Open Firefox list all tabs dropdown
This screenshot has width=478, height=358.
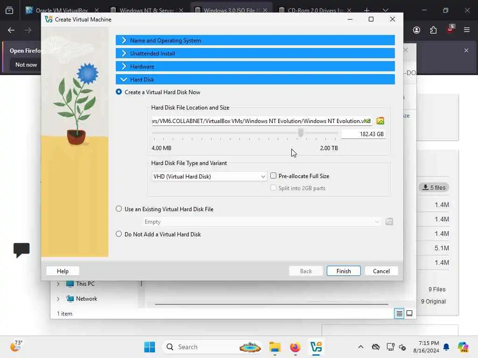(386, 10)
